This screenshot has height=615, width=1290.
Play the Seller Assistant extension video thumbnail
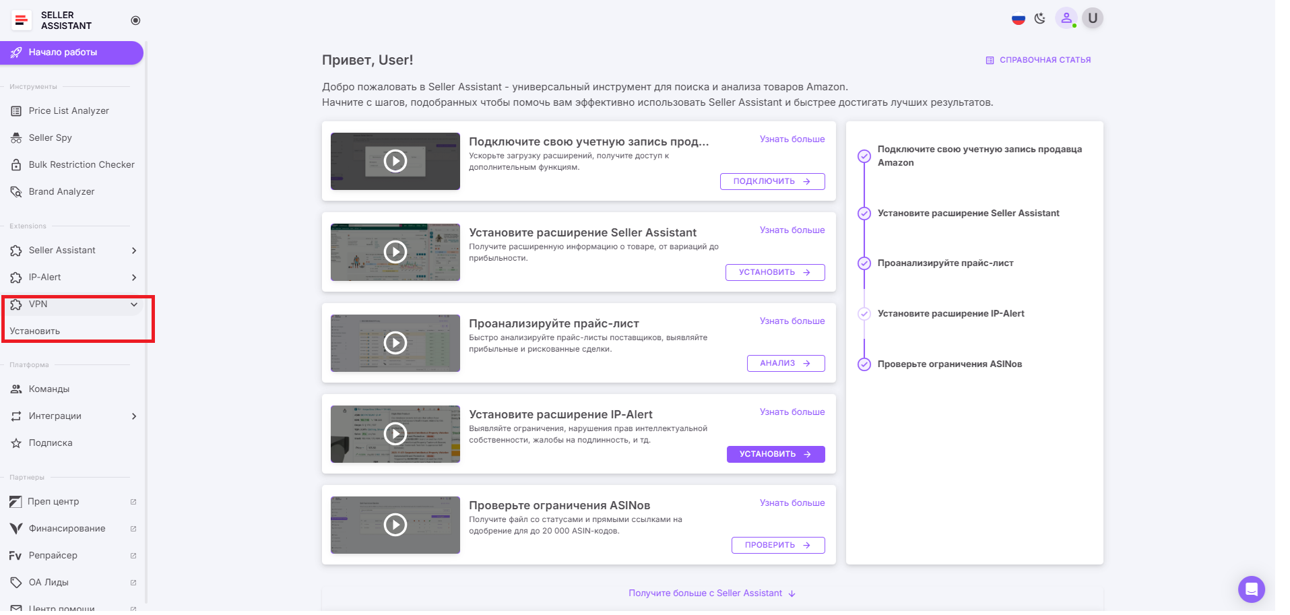pos(395,252)
